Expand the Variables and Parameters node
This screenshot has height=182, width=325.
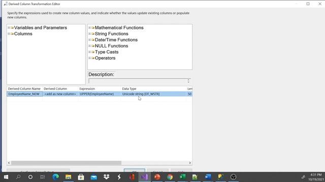click(9, 28)
